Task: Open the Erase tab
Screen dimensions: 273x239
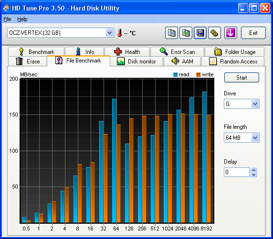Action: click(28, 61)
